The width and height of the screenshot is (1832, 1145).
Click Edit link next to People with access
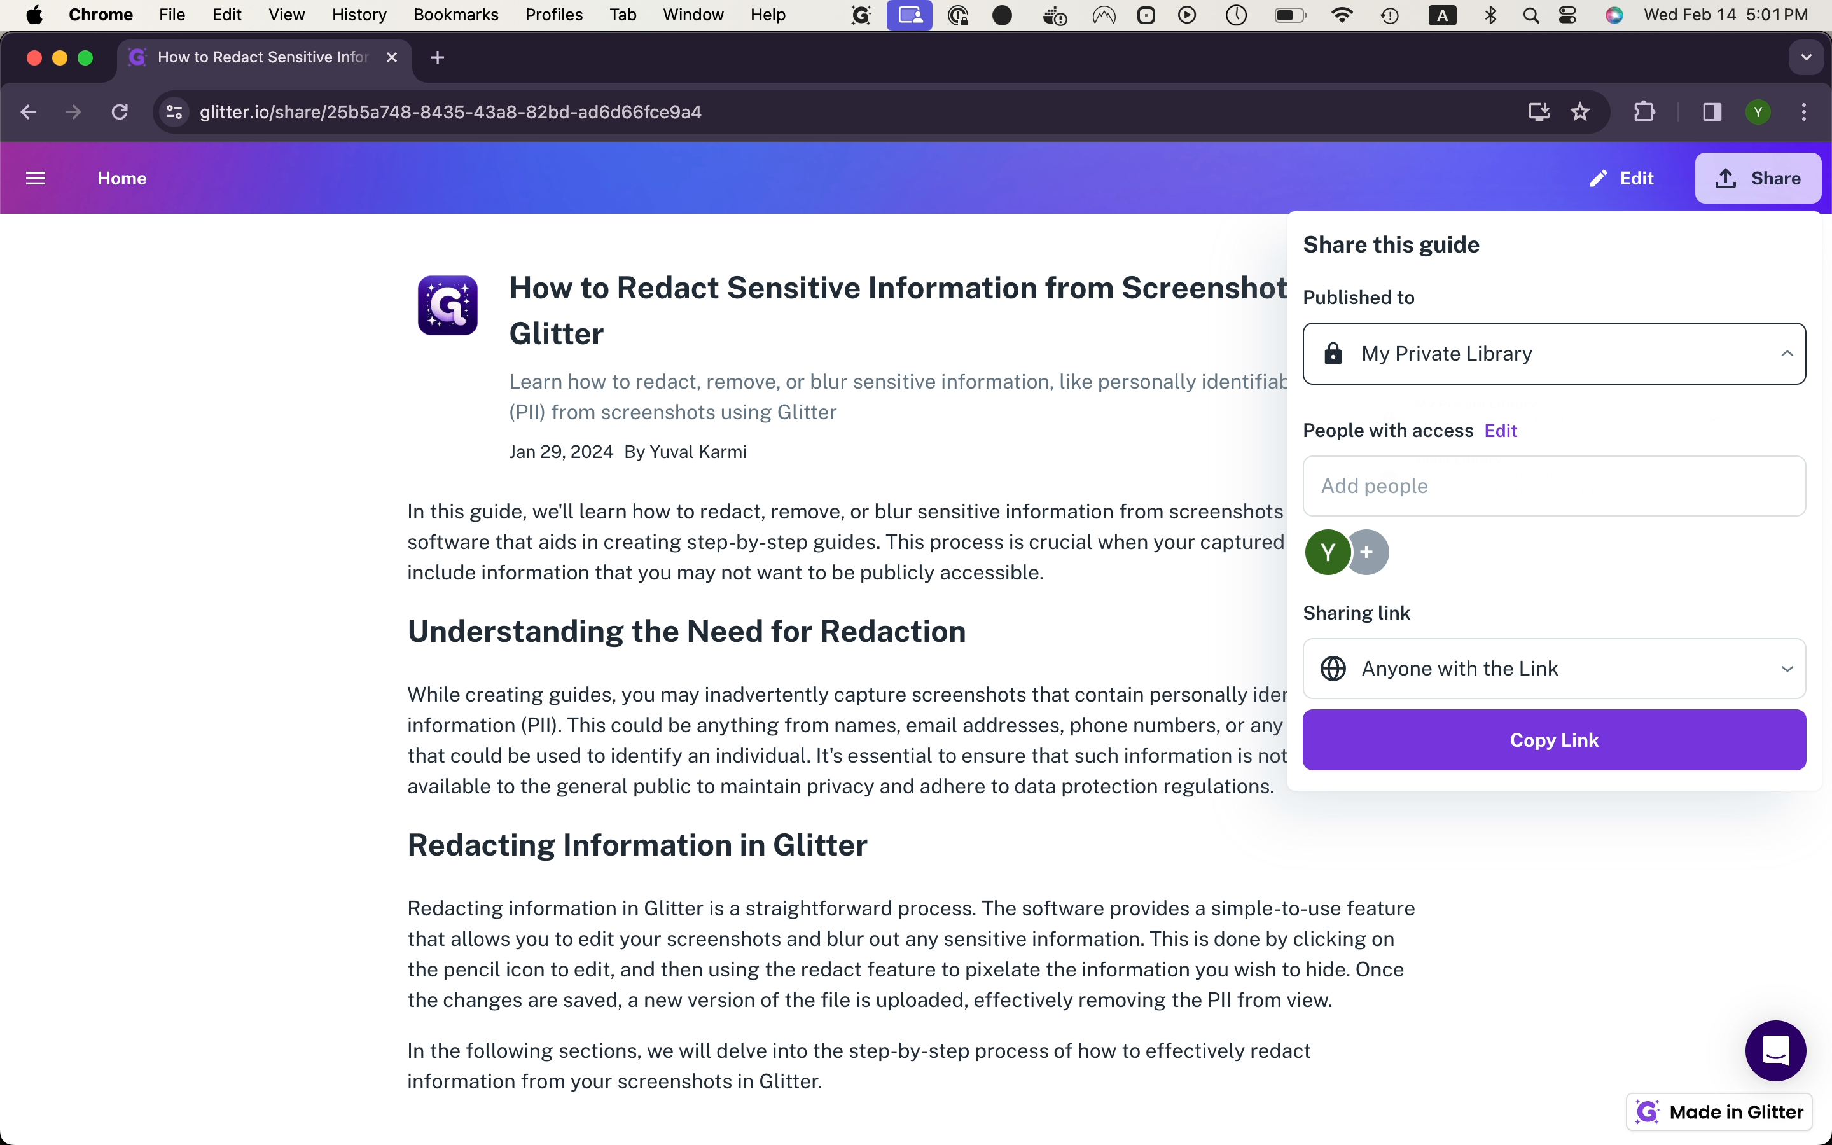tap(1501, 430)
